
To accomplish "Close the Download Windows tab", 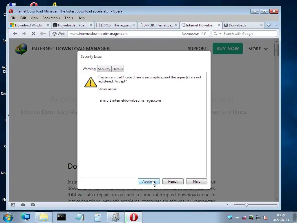I will tap(48, 25).
